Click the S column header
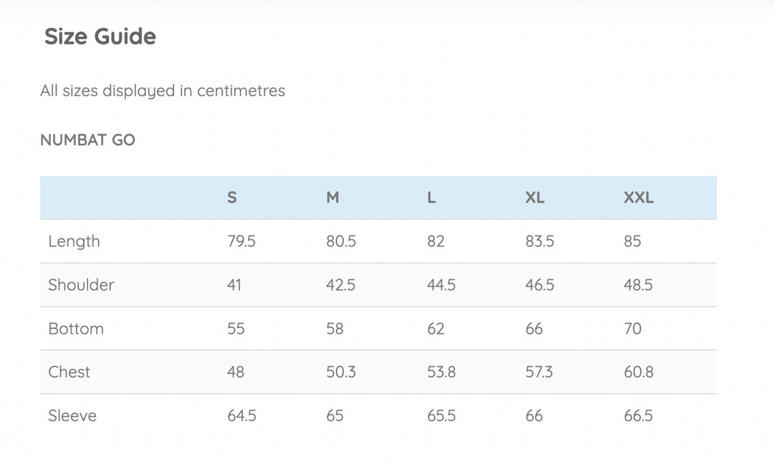The width and height of the screenshot is (774, 467). pos(232,198)
